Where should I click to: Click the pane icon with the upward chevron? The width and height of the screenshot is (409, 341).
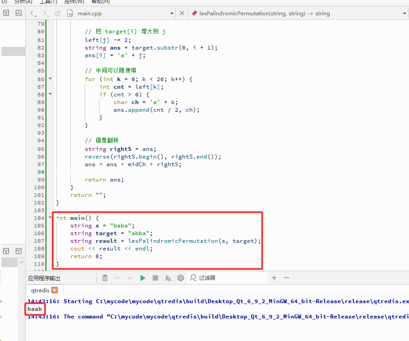tap(19, 13)
